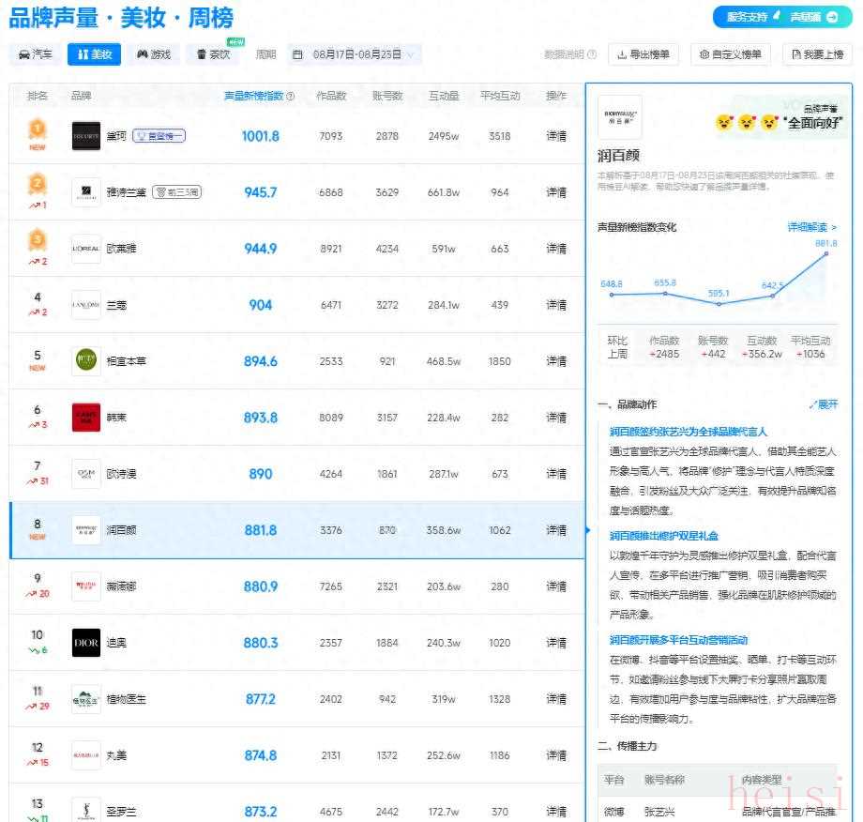Click the 导出榜单 export button
The image size is (863, 822).
[643, 54]
